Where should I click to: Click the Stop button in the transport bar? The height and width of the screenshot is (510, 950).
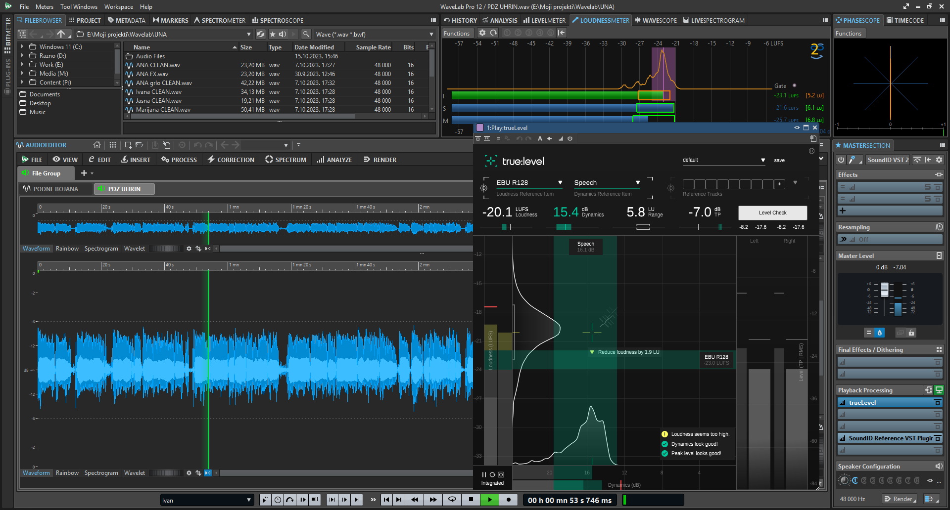click(x=471, y=500)
